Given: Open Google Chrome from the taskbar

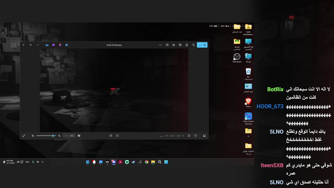Looking at the screenshot, I should pyautogui.click(x=147, y=162).
